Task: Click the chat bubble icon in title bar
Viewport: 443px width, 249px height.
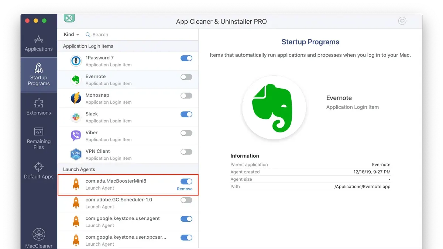Action: coord(402,21)
